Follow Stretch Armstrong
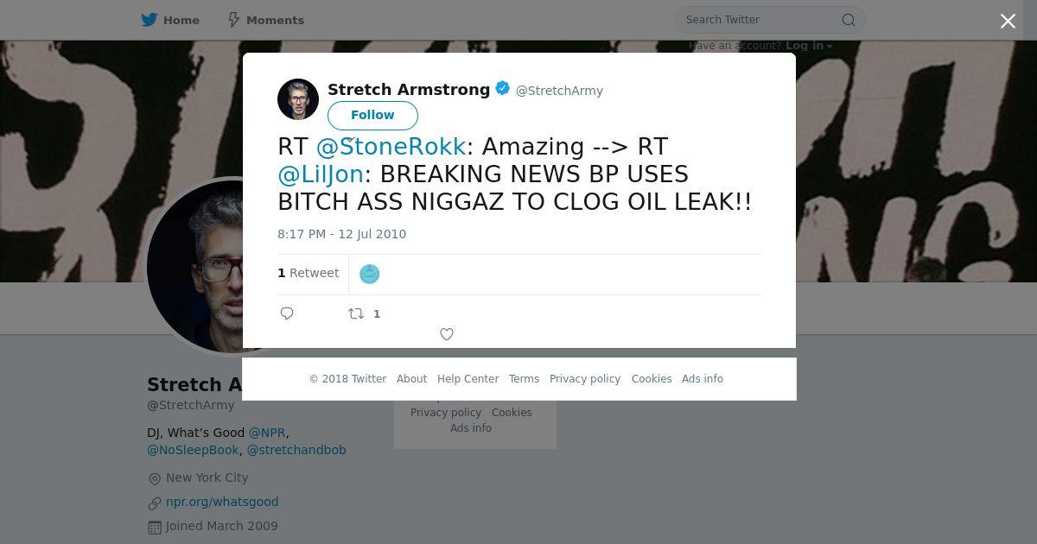Image resolution: width=1037 pixels, height=544 pixels. [x=372, y=115]
